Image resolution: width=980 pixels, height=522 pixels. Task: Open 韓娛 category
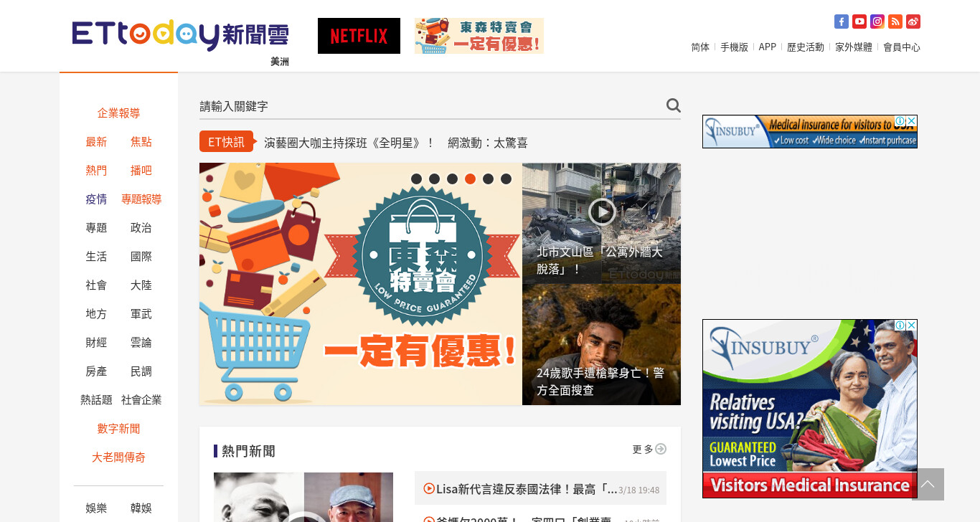(x=141, y=508)
